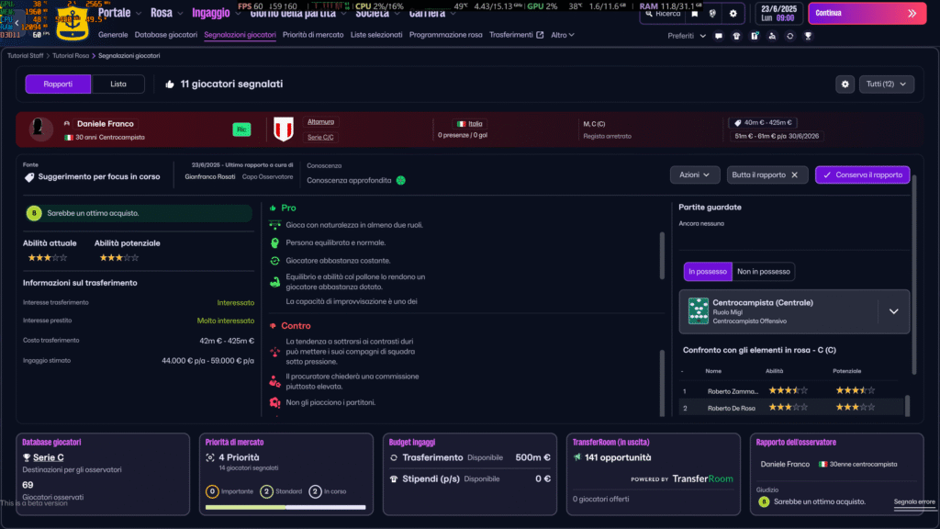Open the Priorità di mercato tab

(x=313, y=35)
